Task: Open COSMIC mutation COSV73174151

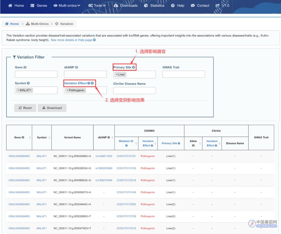Action: click(x=126, y=156)
